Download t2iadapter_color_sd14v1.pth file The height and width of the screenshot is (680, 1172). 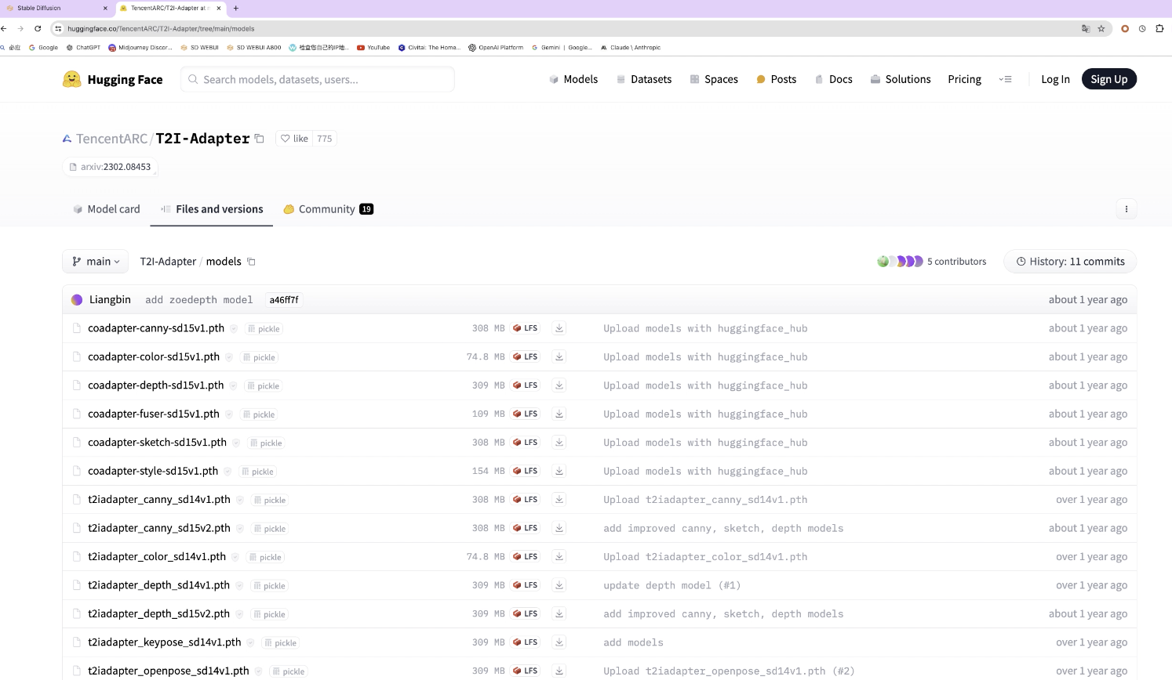(x=559, y=557)
